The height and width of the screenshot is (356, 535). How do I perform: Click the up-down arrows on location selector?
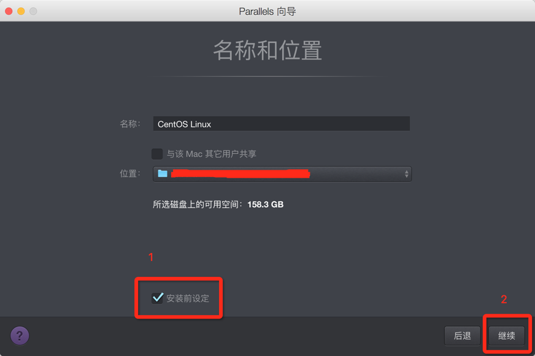click(x=406, y=174)
